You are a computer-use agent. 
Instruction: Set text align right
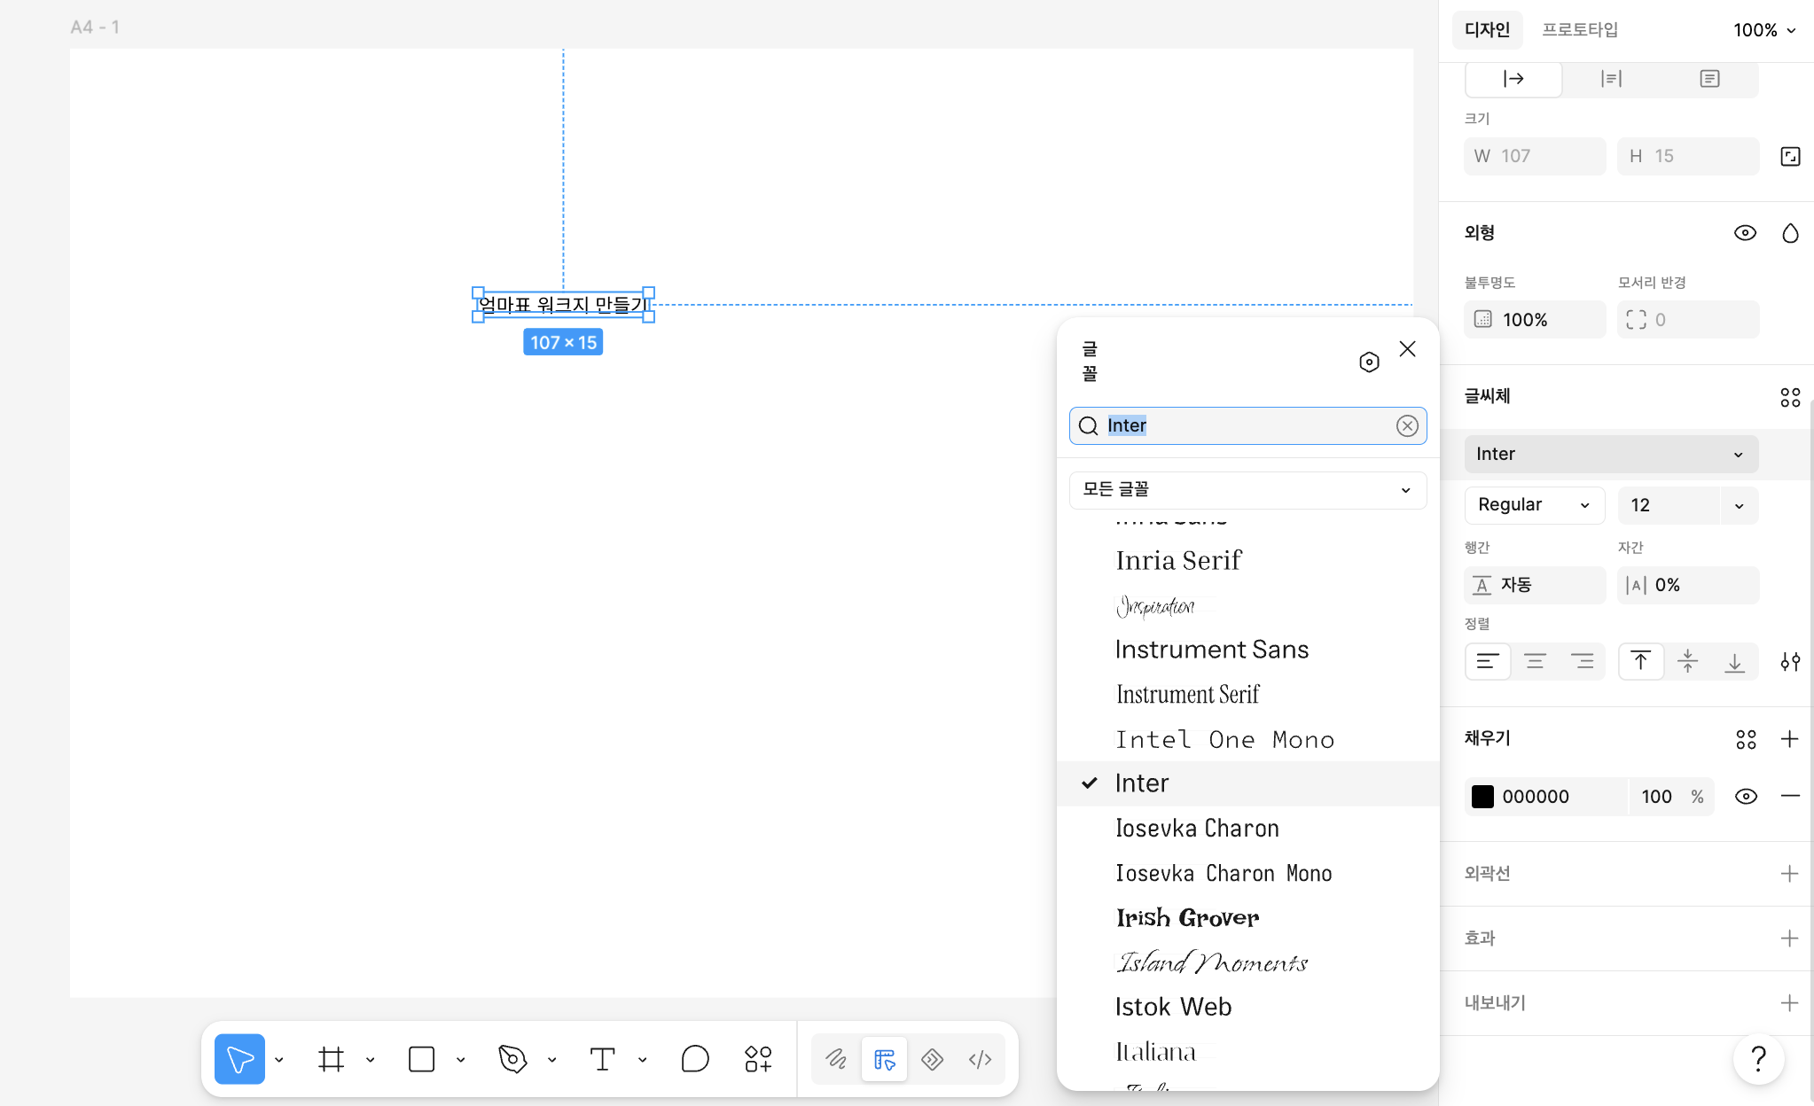point(1582,661)
